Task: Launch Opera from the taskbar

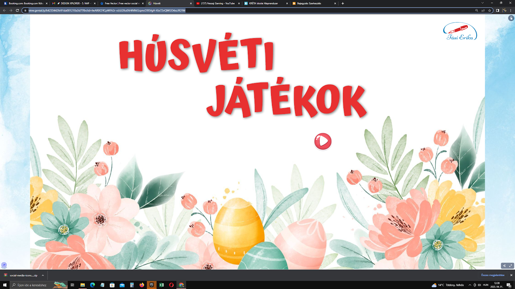Action: pos(171,285)
